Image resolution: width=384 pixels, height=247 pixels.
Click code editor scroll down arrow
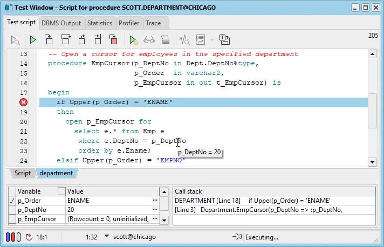pyautogui.click(x=372, y=162)
